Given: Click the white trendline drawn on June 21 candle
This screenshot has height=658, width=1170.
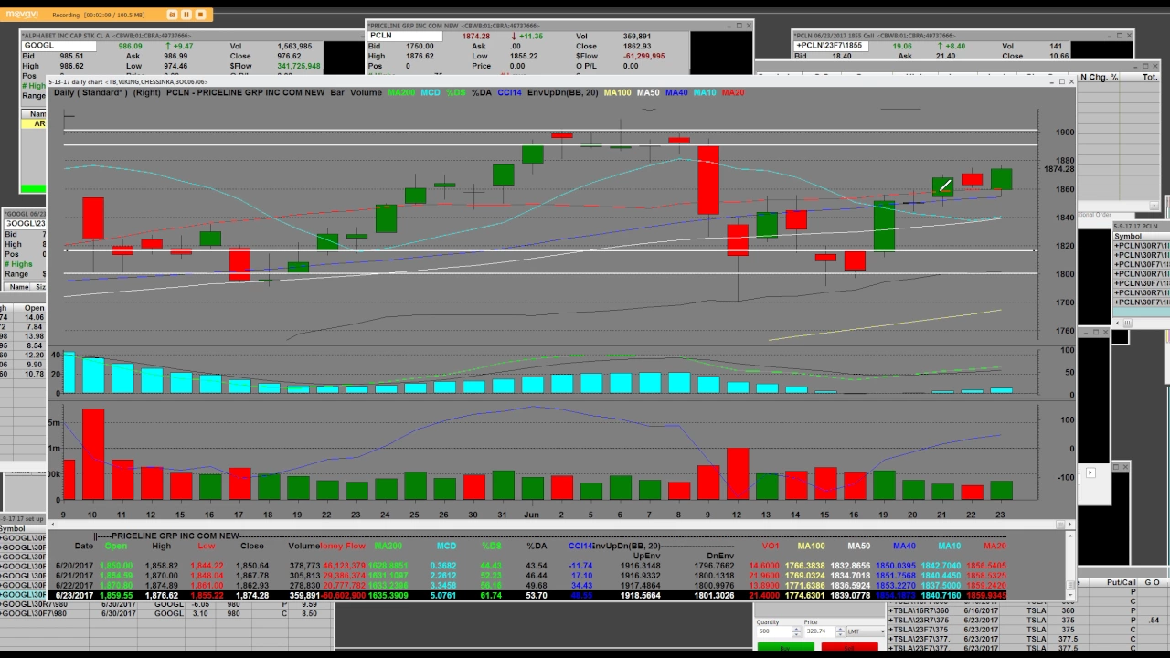Looking at the screenshot, I should pos(945,186).
